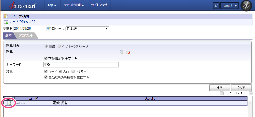The width and height of the screenshot is (255, 117).
Task: Click the 所属 search magnifier icon
Action: point(122,52)
